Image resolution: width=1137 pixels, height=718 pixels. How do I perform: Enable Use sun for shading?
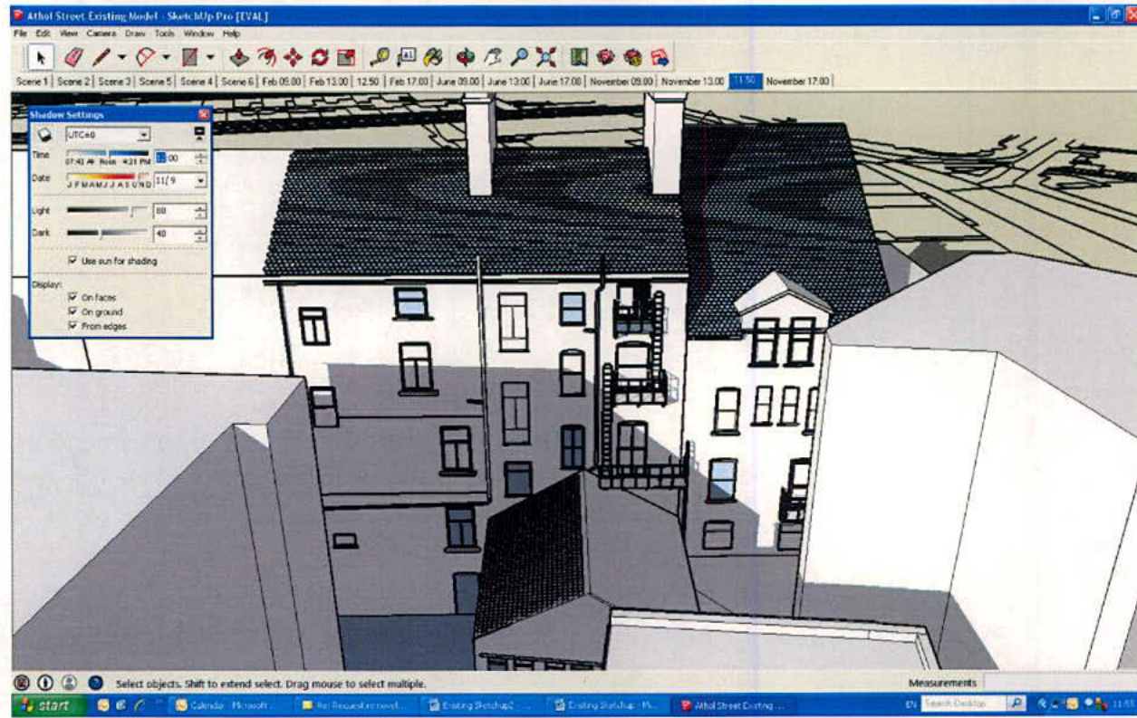pos(71,261)
